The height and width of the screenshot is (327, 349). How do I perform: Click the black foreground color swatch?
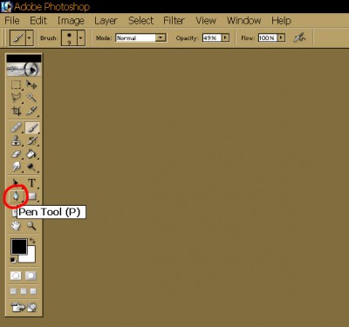pos(19,247)
